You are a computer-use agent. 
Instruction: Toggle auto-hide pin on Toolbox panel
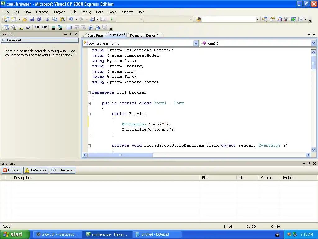click(x=70, y=34)
